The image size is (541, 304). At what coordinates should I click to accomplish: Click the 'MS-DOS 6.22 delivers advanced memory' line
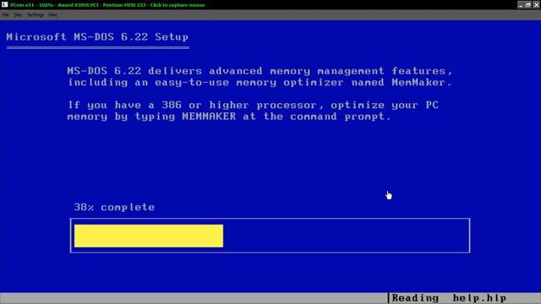click(260, 71)
